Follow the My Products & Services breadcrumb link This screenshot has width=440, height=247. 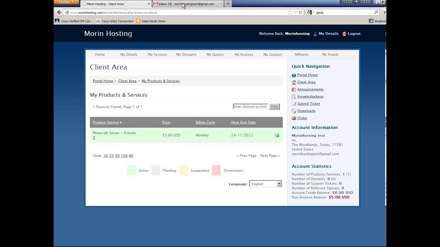point(161,81)
